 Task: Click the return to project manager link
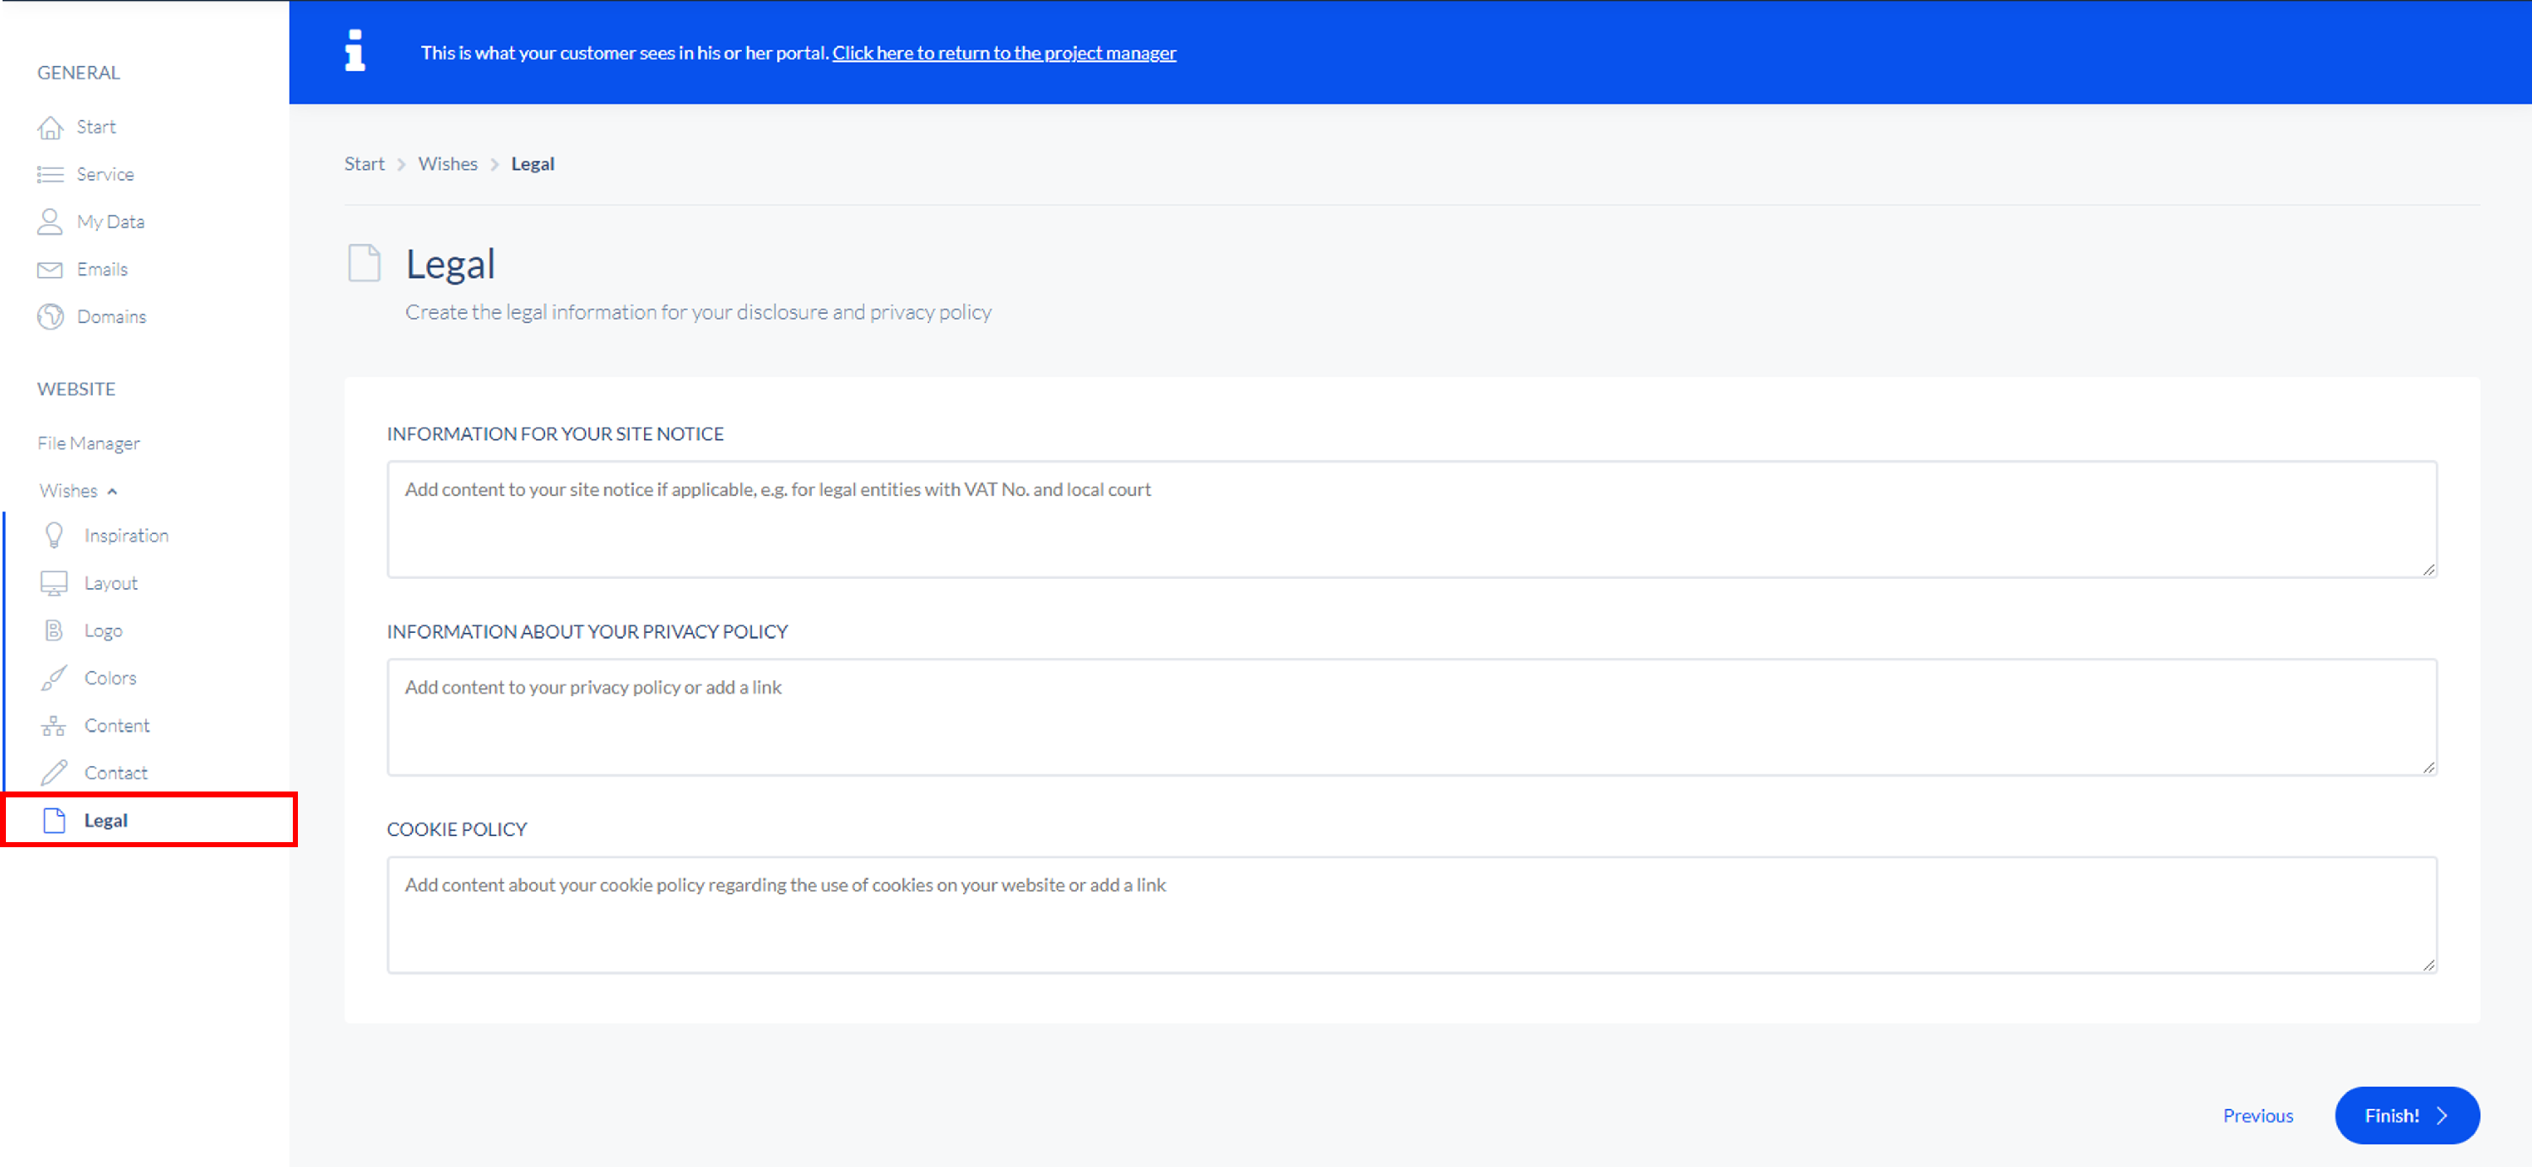click(x=1004, y=53)
